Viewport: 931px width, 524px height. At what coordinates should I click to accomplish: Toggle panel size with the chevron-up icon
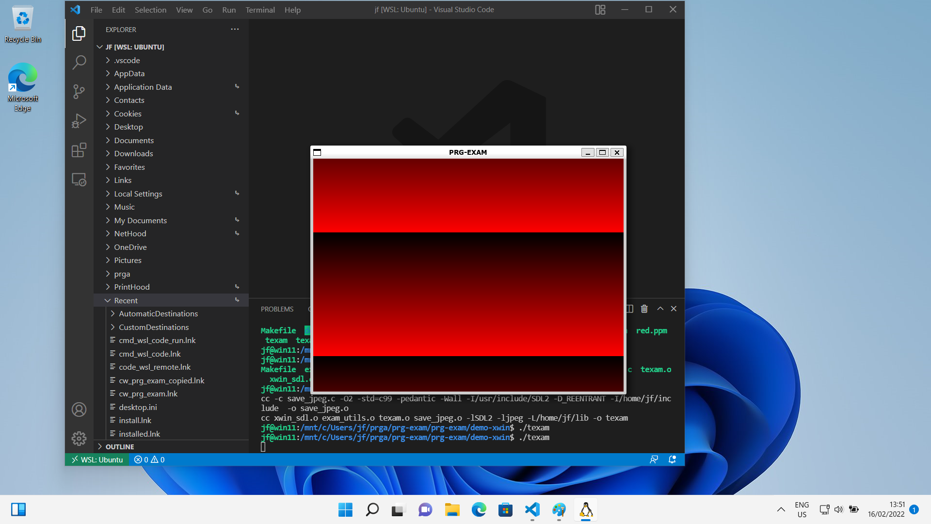pyautogui.click(x=660, y=309)
